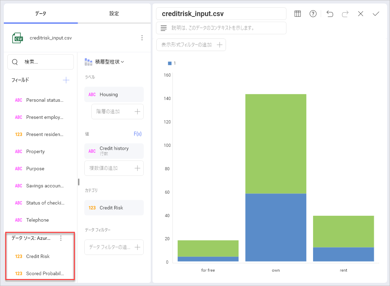
Task: Open the F(x) formula editor for 値
Action: pos(137,134)
